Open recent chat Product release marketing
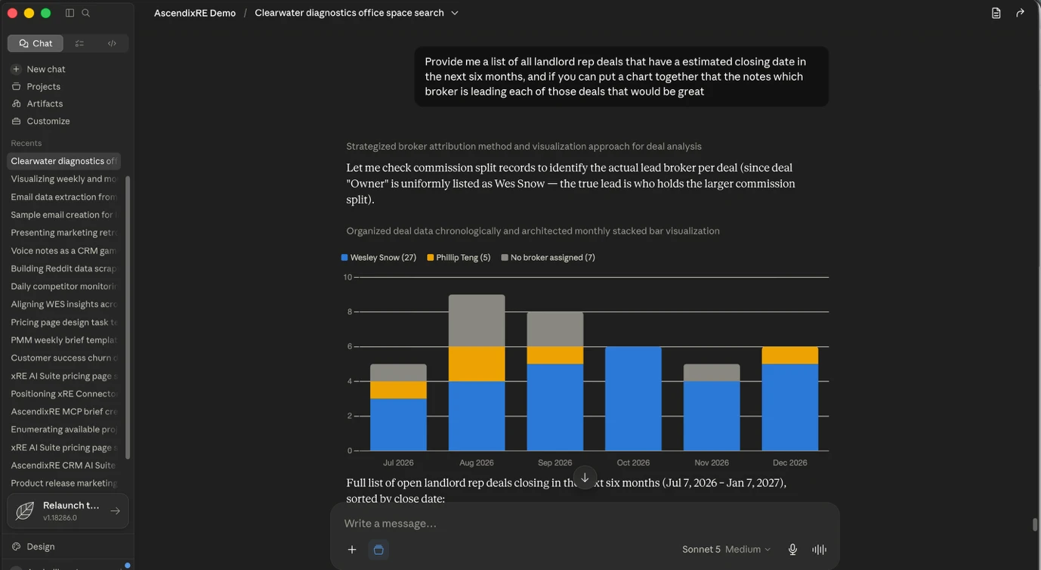 (63, 483)
